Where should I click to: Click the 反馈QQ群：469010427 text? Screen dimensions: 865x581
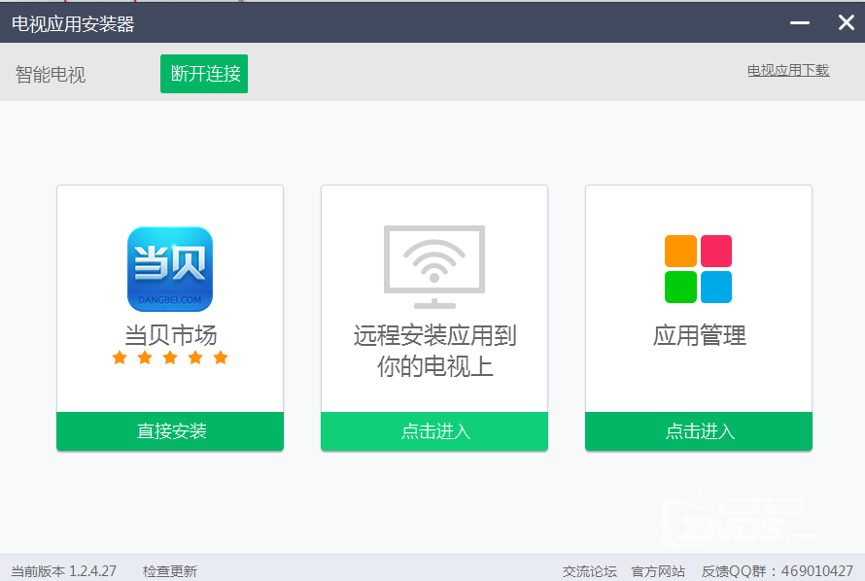(x=778, y=571)
